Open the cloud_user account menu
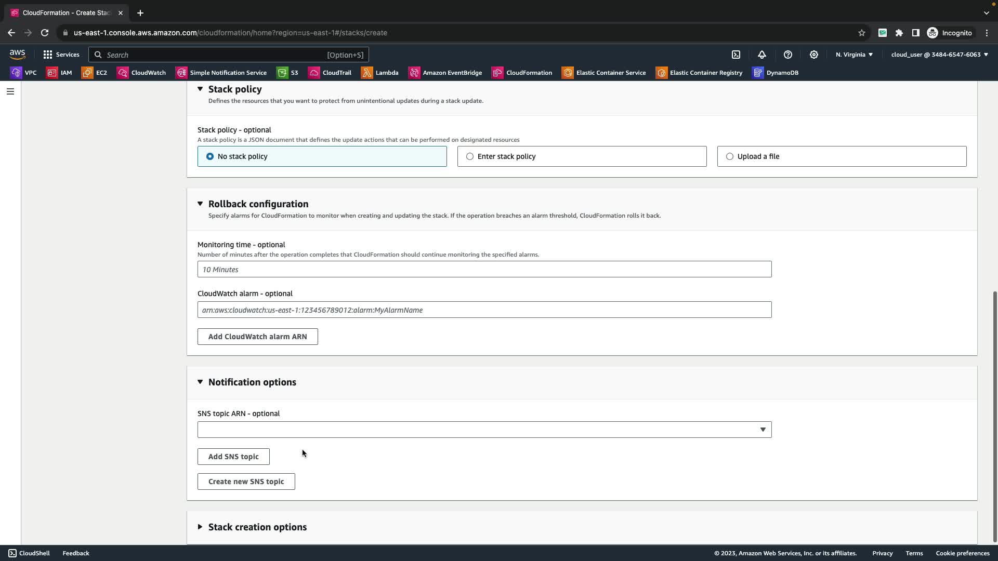The image size is (998, 561). [x=939, y=55]
